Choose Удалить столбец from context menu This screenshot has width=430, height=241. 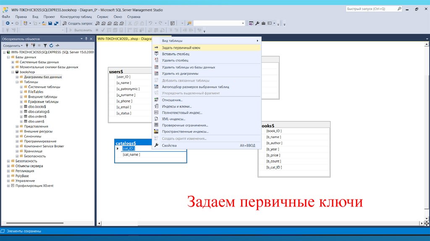[206, 60]
